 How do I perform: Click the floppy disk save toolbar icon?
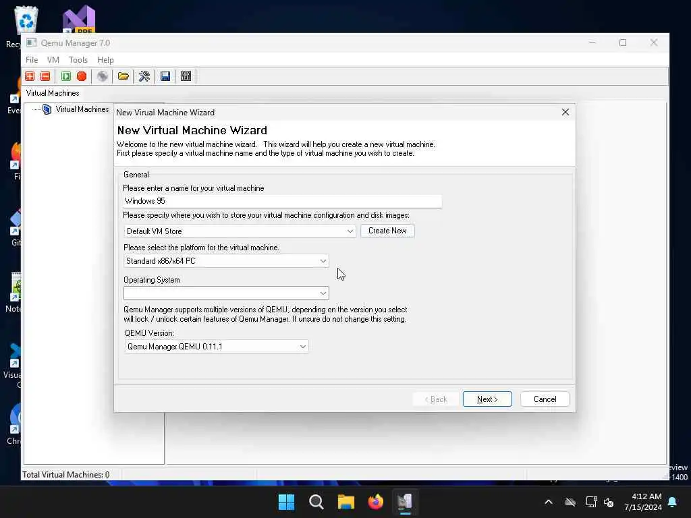165,76
